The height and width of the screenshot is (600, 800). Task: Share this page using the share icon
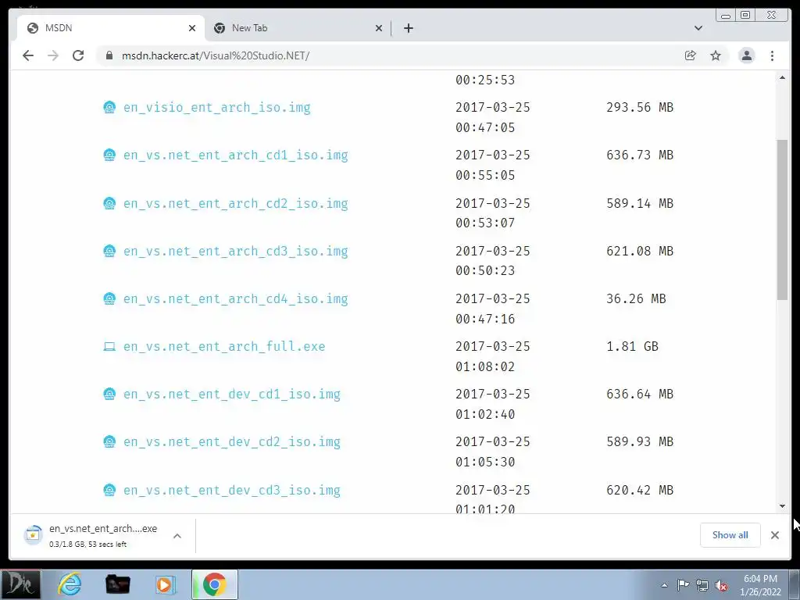click(691, 55)
